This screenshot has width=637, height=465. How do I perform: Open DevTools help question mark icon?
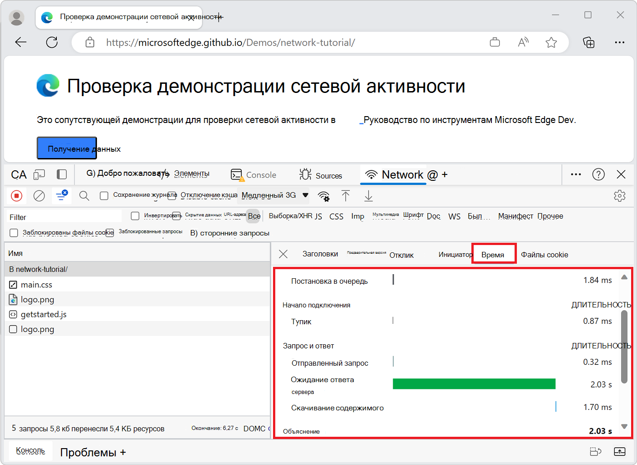(598, 174)
